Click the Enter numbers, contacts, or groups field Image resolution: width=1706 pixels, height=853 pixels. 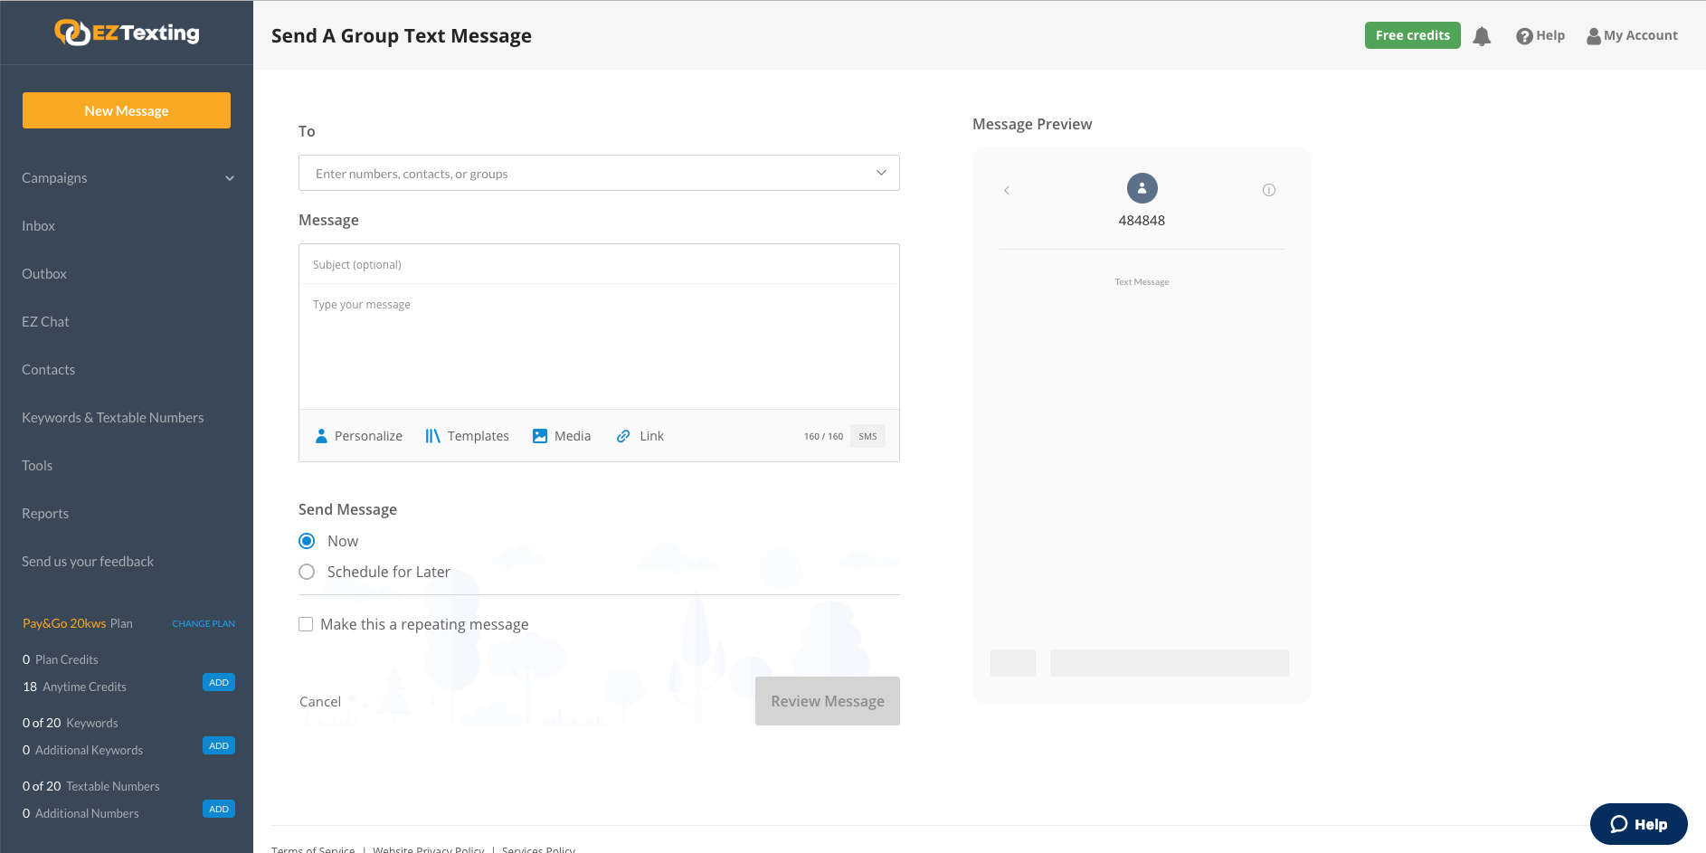(x=599, y=173)
